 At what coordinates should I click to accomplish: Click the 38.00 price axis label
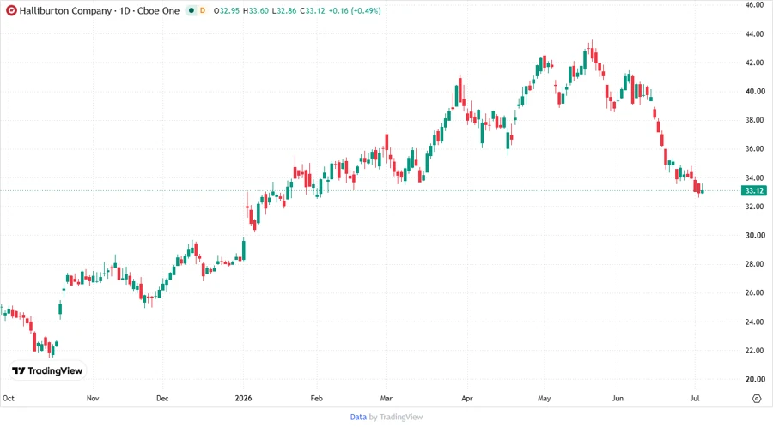(x=755, y=120)
